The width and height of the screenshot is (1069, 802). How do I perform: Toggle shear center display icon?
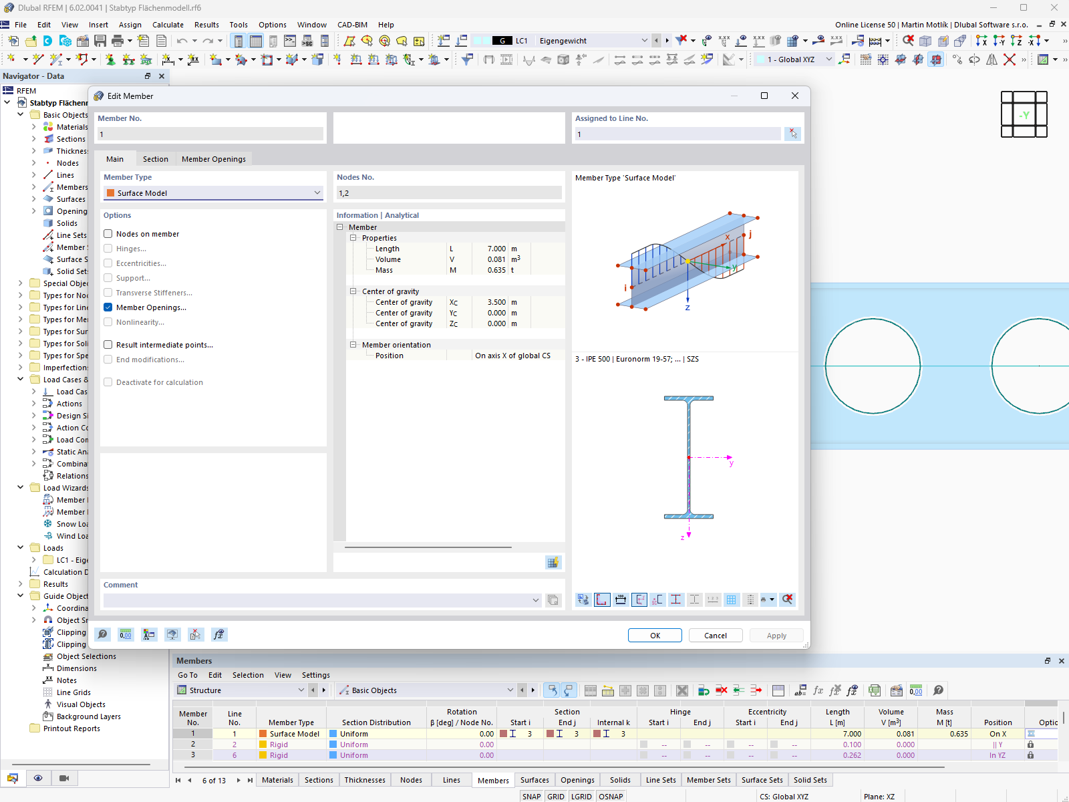click(x=657, y=599)
